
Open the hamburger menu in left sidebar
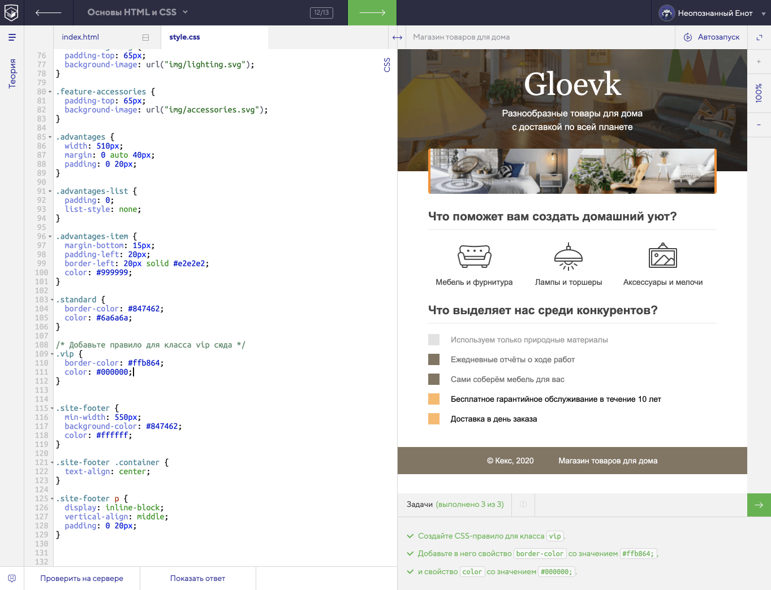point(12,37)
